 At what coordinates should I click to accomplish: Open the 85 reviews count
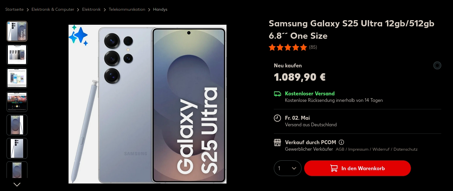tap(313, 48)
